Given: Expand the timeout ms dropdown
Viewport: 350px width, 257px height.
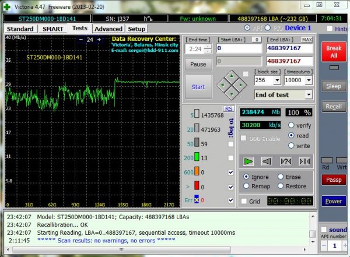Looking at the screenshot, I should coord(309,80).
